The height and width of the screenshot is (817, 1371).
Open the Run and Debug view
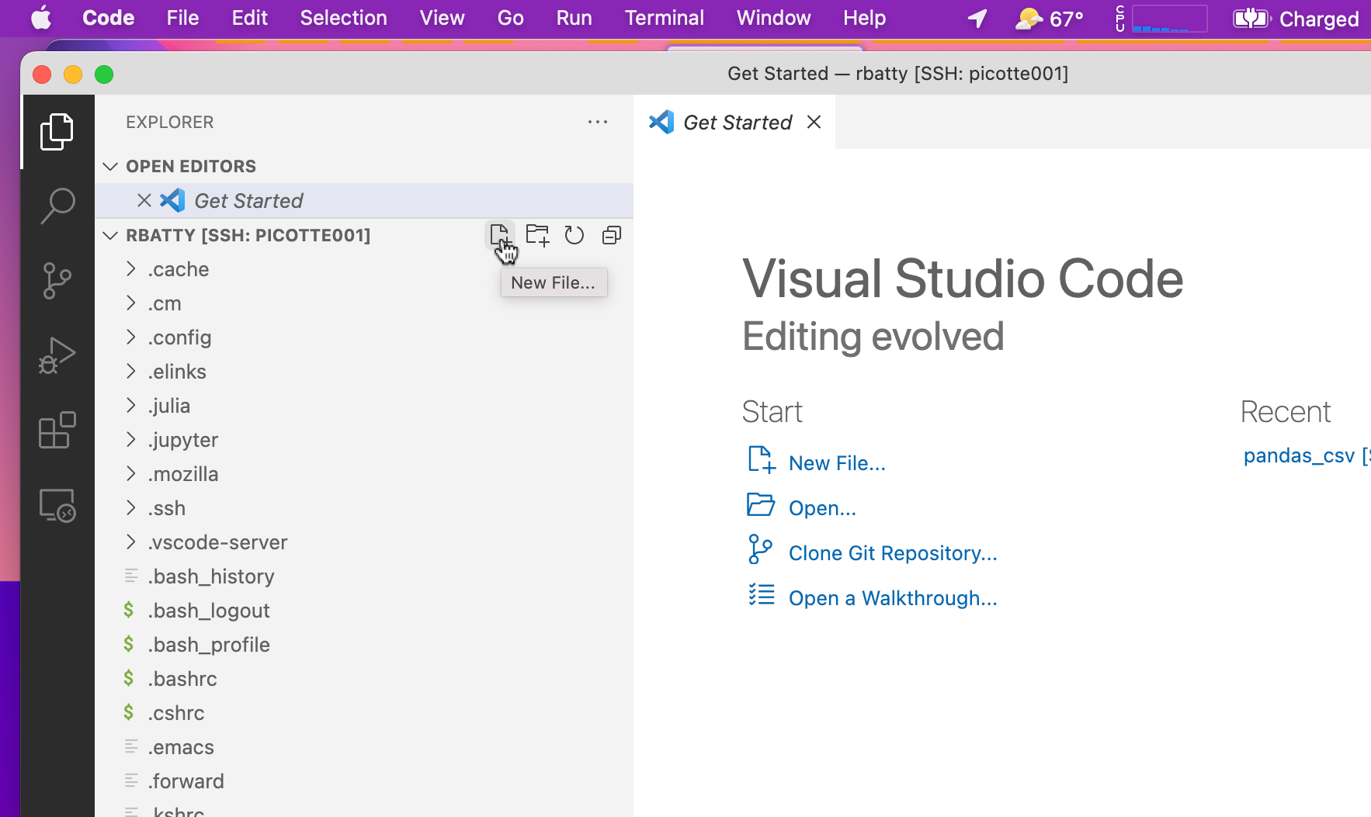(57, 355)
